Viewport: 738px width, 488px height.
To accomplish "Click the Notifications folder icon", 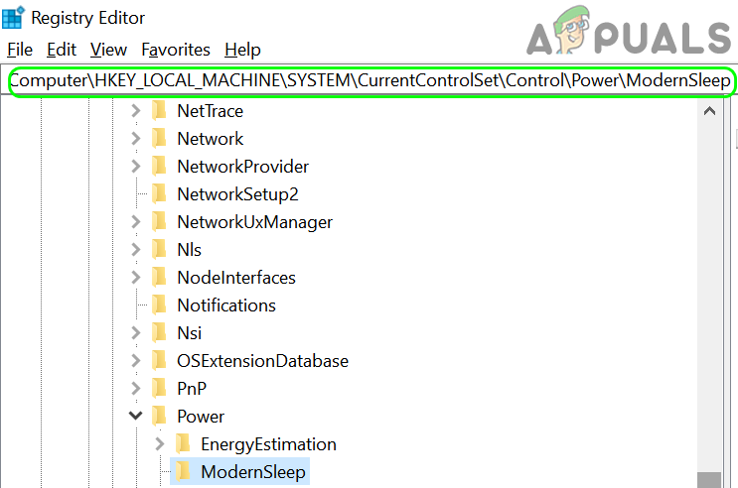I will [x=159, y=305].
